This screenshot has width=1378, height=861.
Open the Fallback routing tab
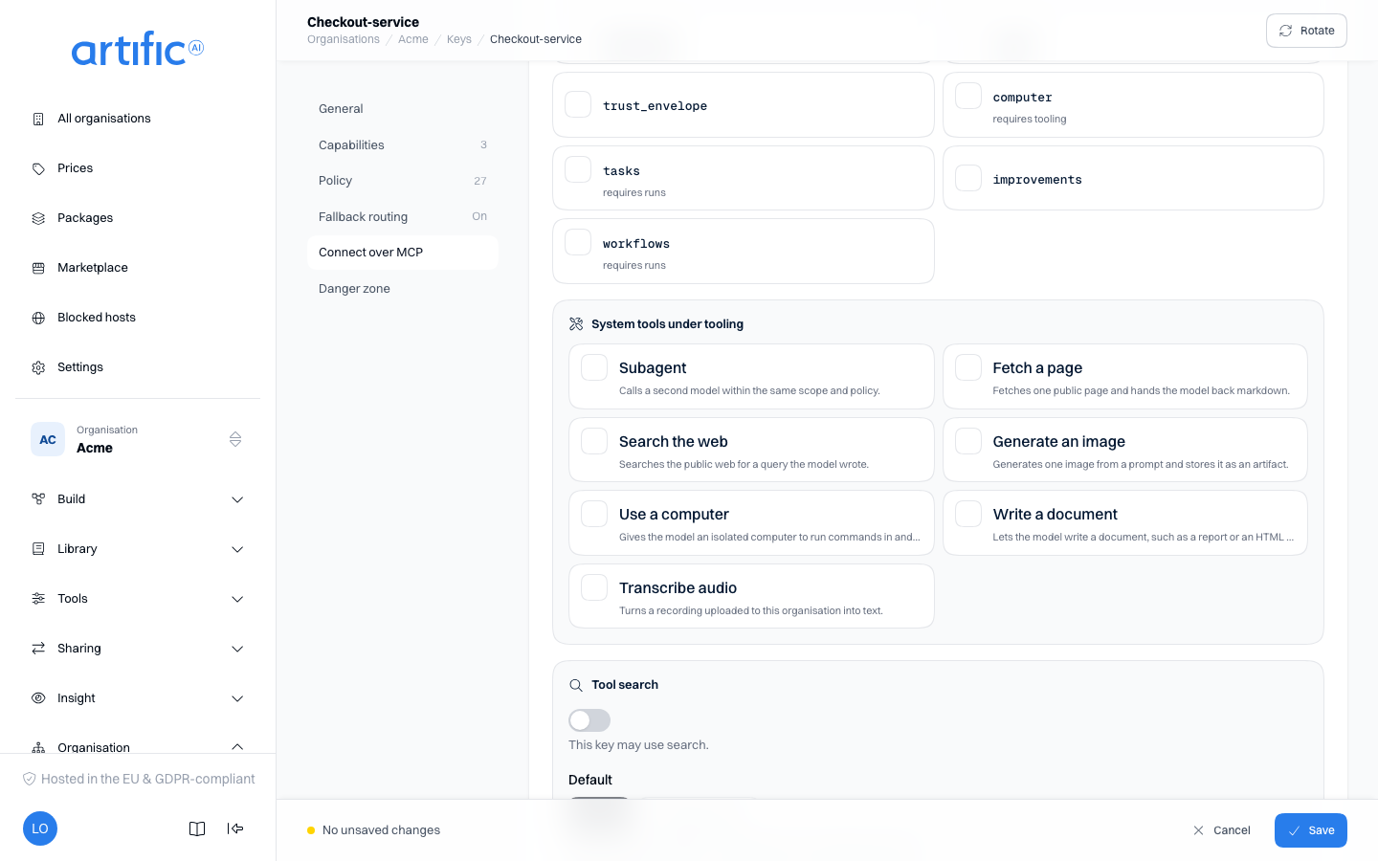pyautogui.click(x=403, y=217)
